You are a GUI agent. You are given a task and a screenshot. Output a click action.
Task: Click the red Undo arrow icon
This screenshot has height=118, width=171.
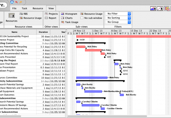(16, 2)
